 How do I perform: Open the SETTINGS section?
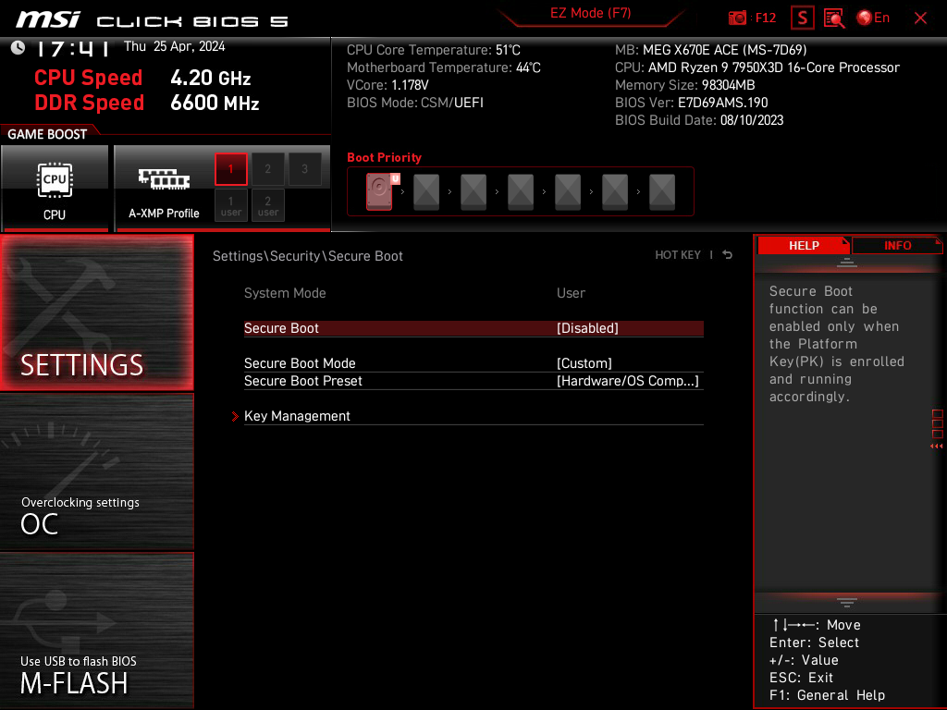(96, 312)
